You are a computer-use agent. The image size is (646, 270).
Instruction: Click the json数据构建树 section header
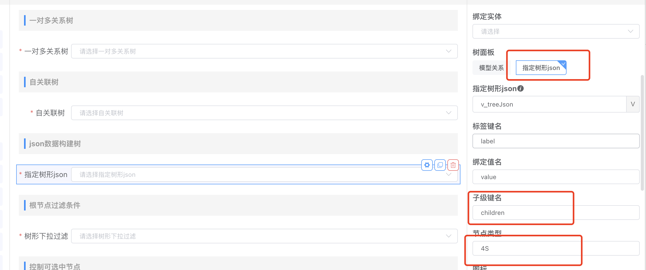click(x=238, y=144)
